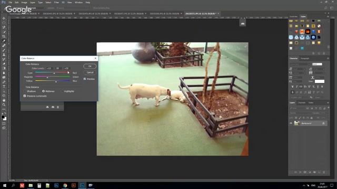Toggle All Caps in Character panel
Image resolution: width=337 pixels, height=189 pixels.
coord(301,87)
